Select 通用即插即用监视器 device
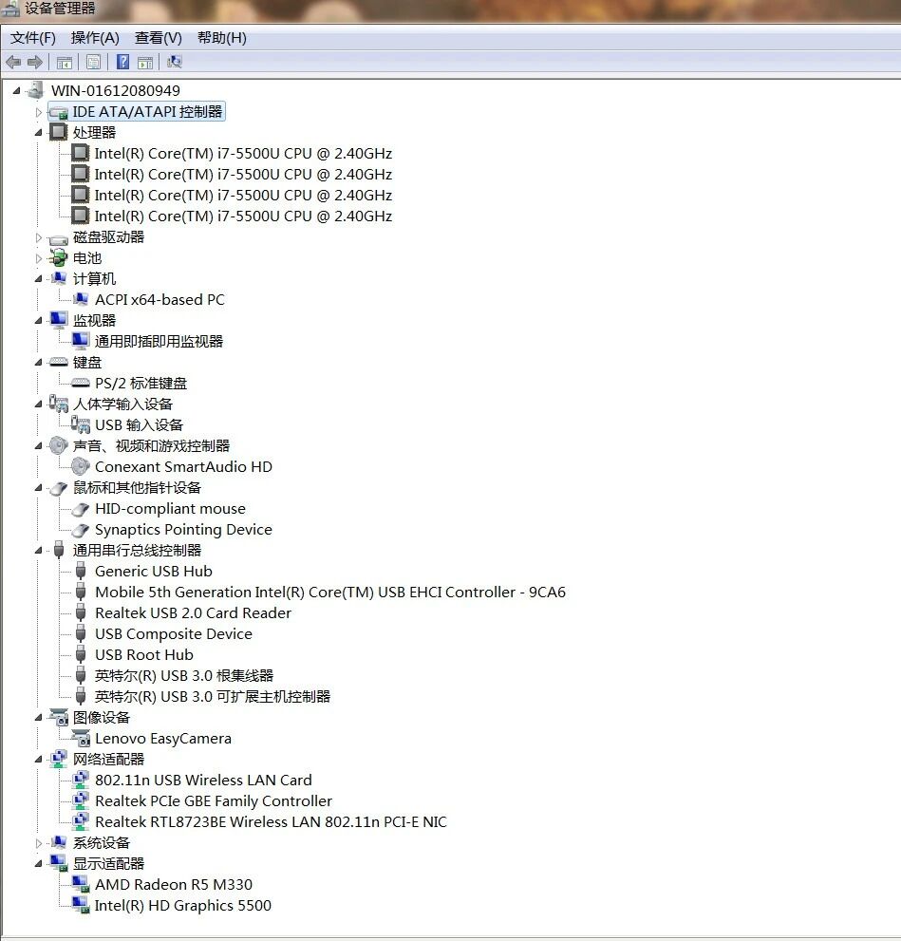Image resolution: width=901 pixels, height=941 pixels. (x=159, y=342)
